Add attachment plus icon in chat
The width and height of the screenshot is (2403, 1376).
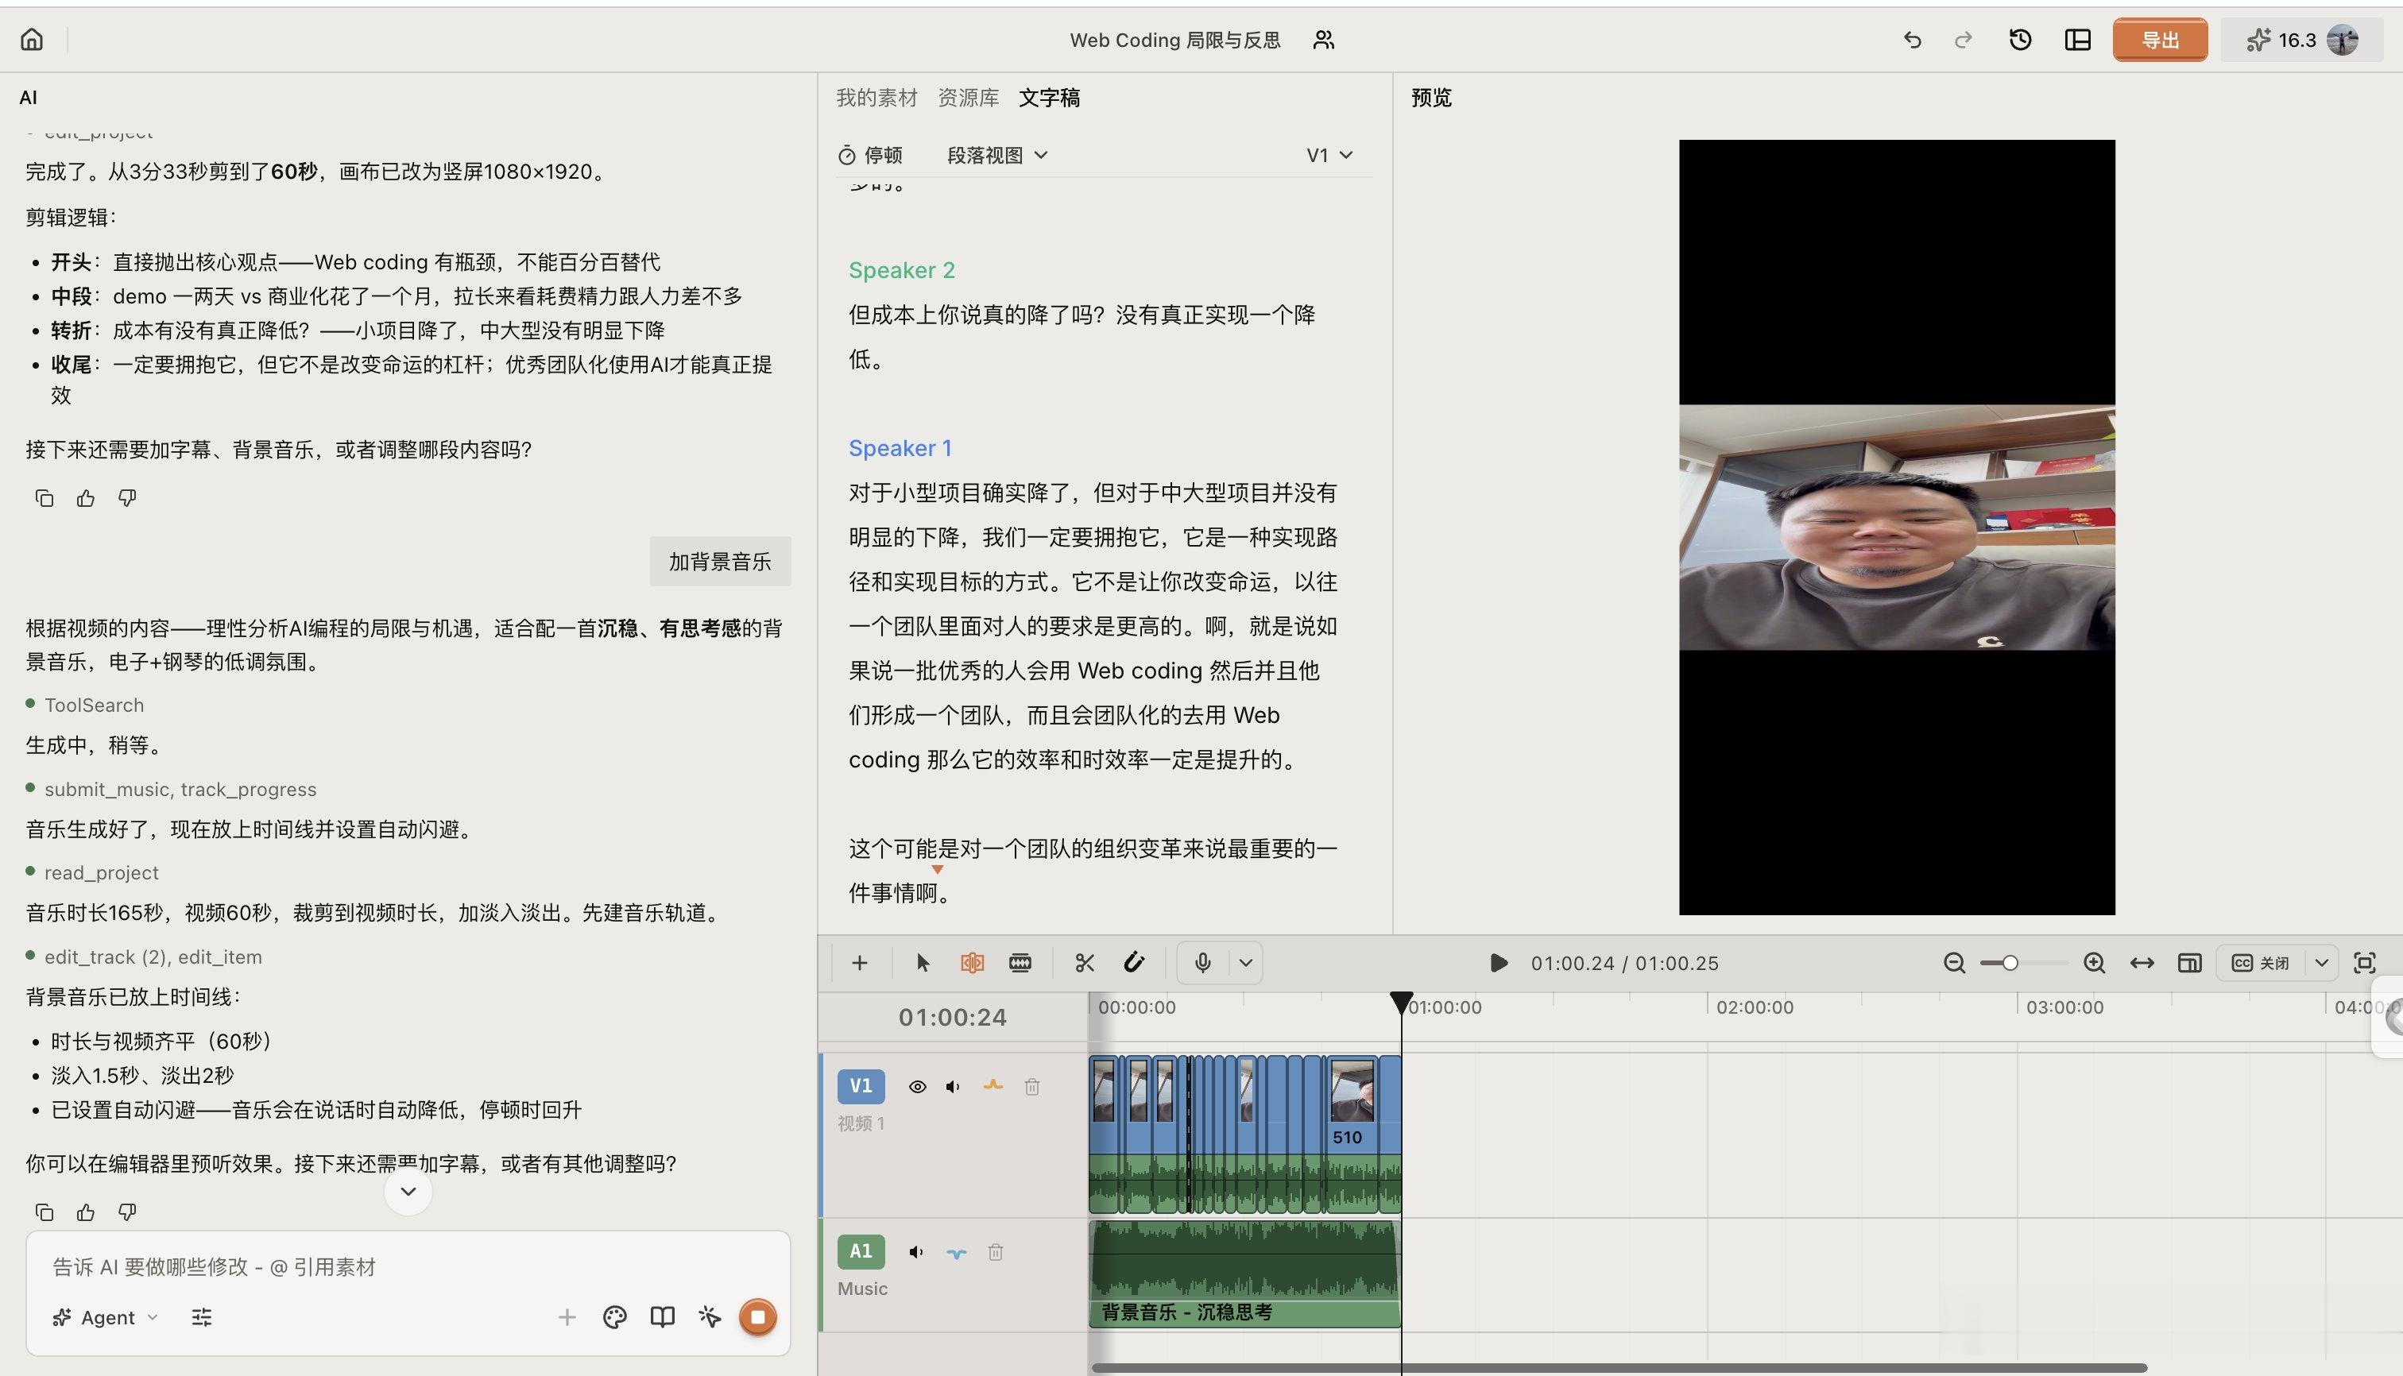(567, 1317)
